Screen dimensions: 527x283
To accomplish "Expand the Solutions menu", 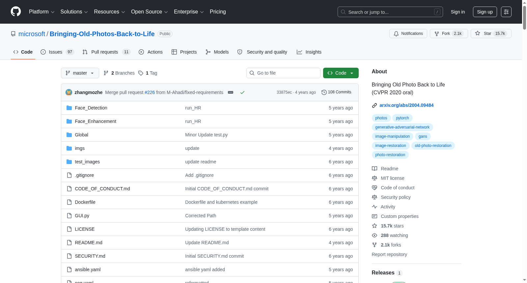I will 74,12.
